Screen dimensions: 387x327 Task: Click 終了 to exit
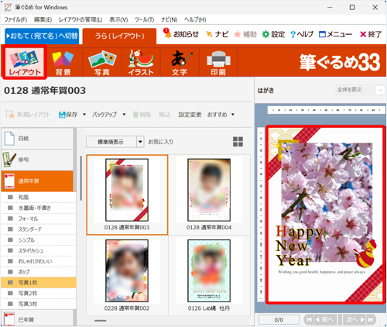(371, 34)
